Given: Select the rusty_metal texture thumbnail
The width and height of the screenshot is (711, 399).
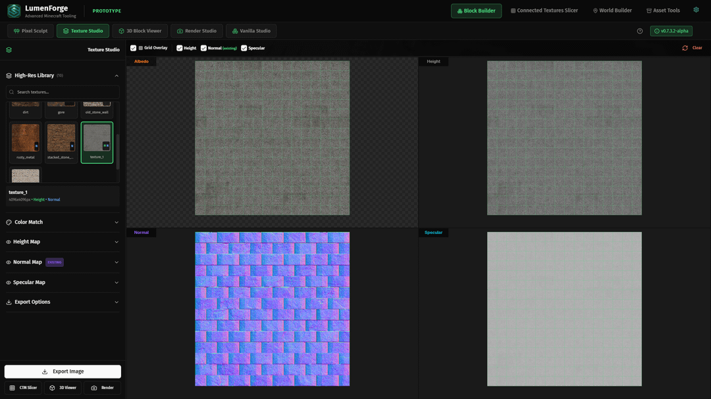Looking at the screenshot, I should point(26,139).
